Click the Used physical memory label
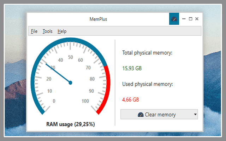 tap(148, 84)
